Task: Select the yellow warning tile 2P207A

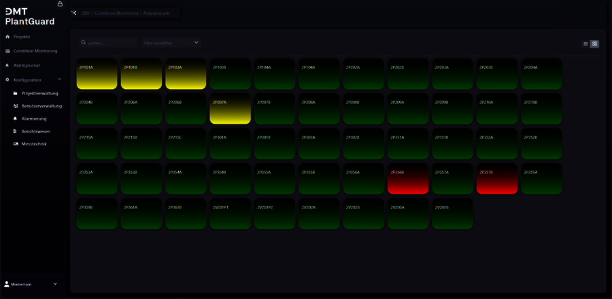Action: point(230,109)
